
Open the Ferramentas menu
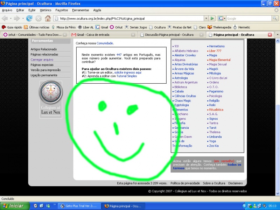point(80,10)
